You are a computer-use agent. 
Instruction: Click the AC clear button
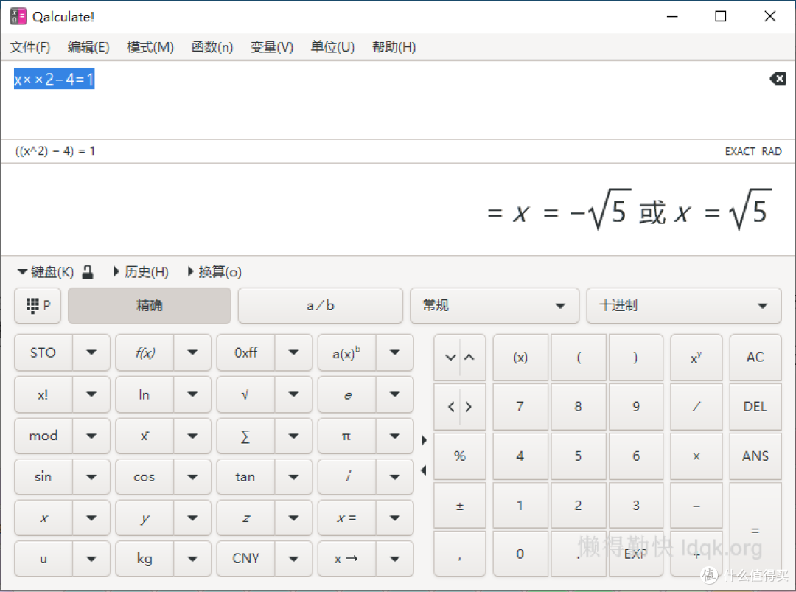tap(755, 357)
